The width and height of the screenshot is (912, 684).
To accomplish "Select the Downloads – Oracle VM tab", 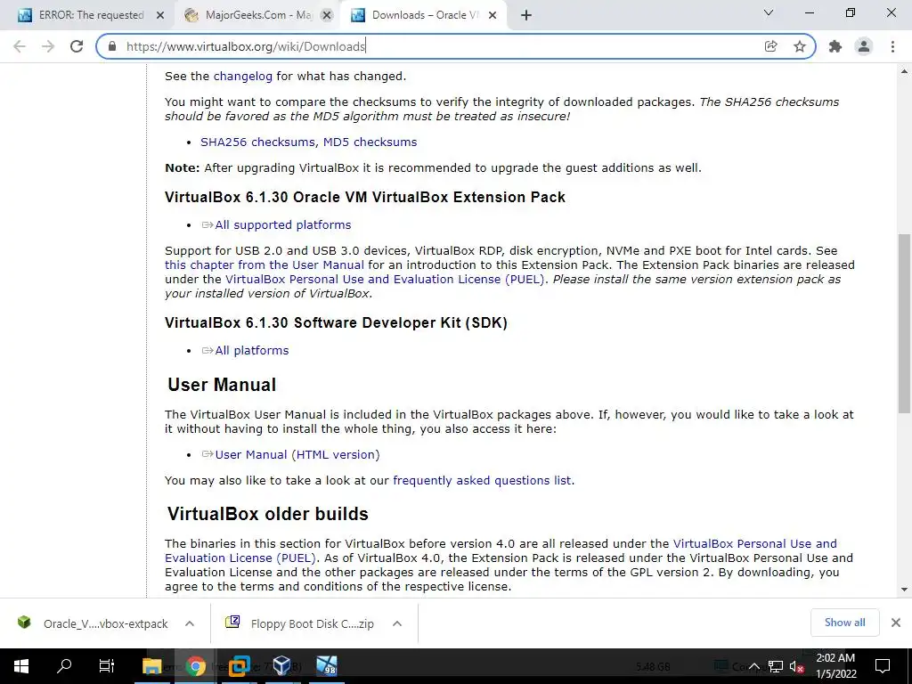I will (x=424, y=15).
